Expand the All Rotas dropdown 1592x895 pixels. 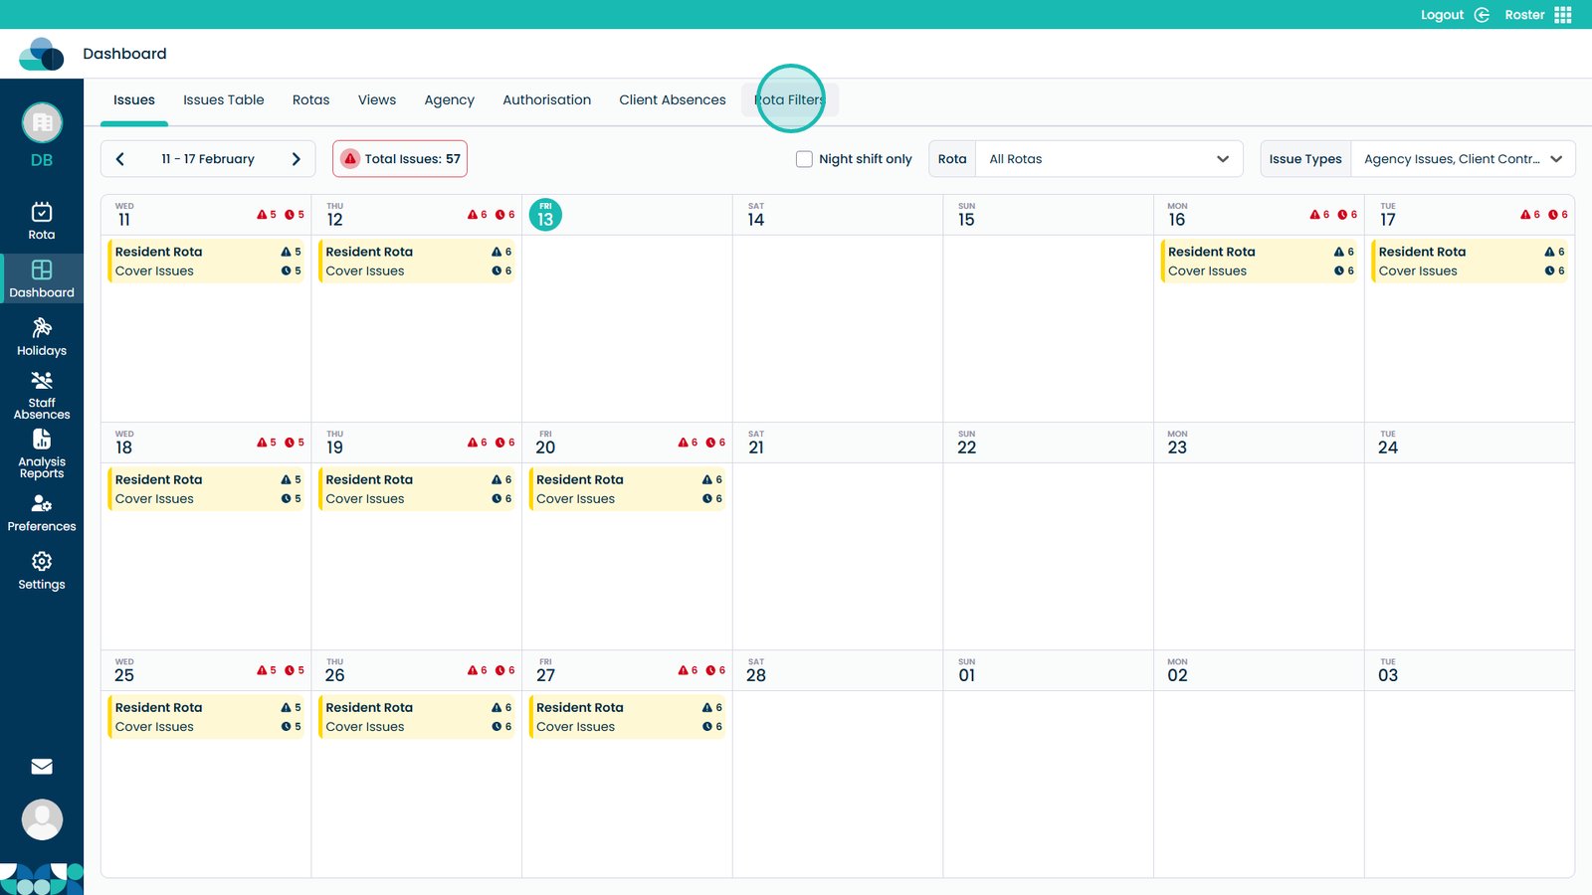pyautogui.click(x=1109, y=159)
